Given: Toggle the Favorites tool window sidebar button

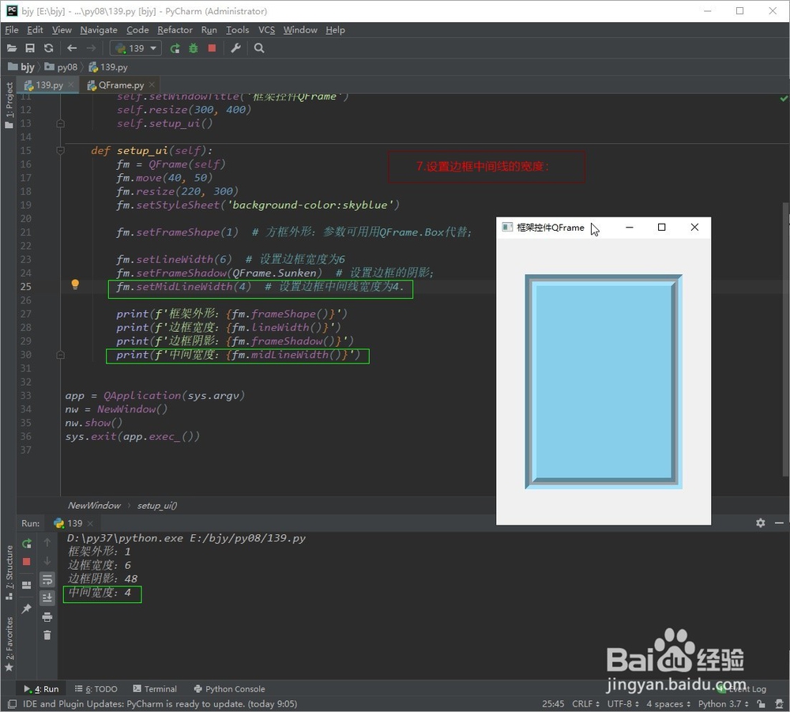Looking at the screenshot, I should click(x=9, y=645).
